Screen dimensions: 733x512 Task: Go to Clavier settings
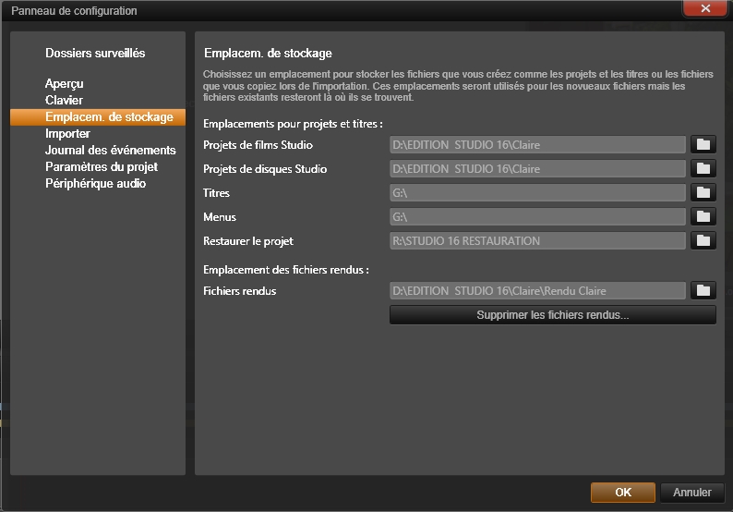coord(64,100)
